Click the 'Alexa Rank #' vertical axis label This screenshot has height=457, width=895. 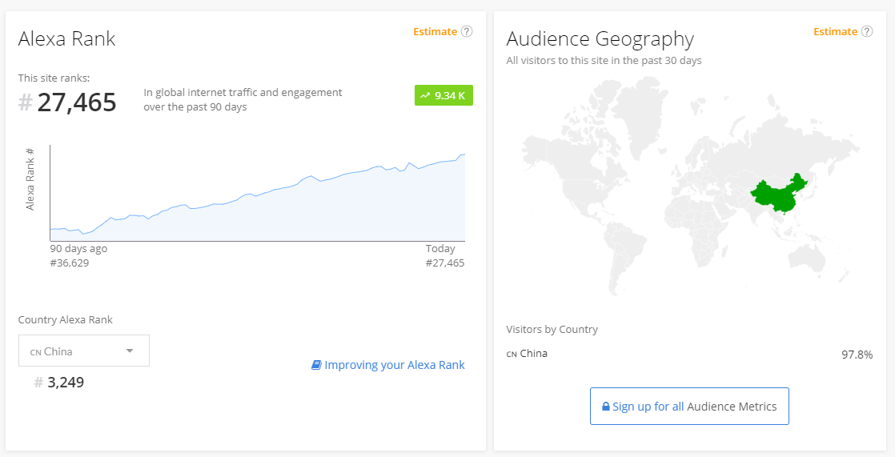tap(30, 179)
